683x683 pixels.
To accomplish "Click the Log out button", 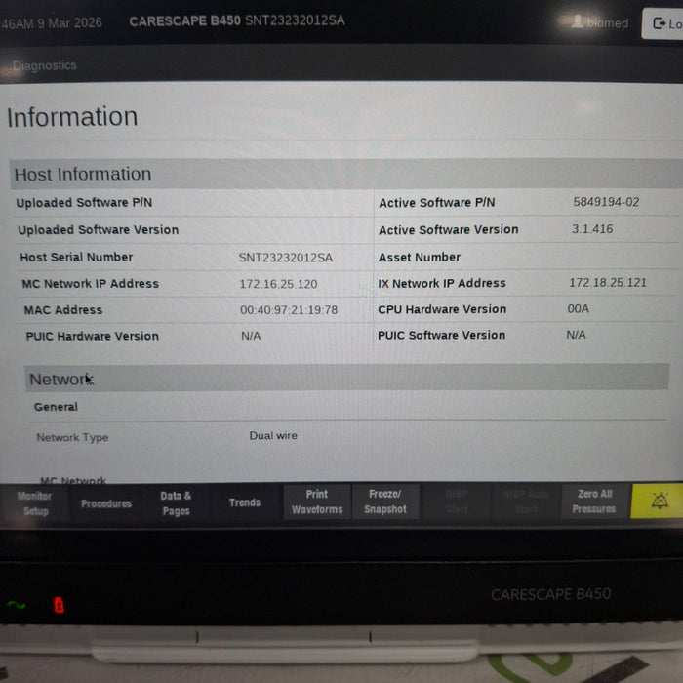I will tap(663, 23).
